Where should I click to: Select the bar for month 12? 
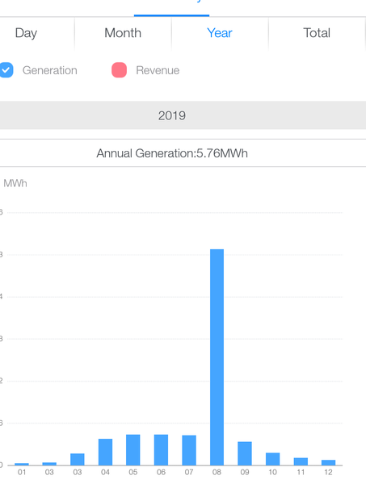[x=328, y=462]
